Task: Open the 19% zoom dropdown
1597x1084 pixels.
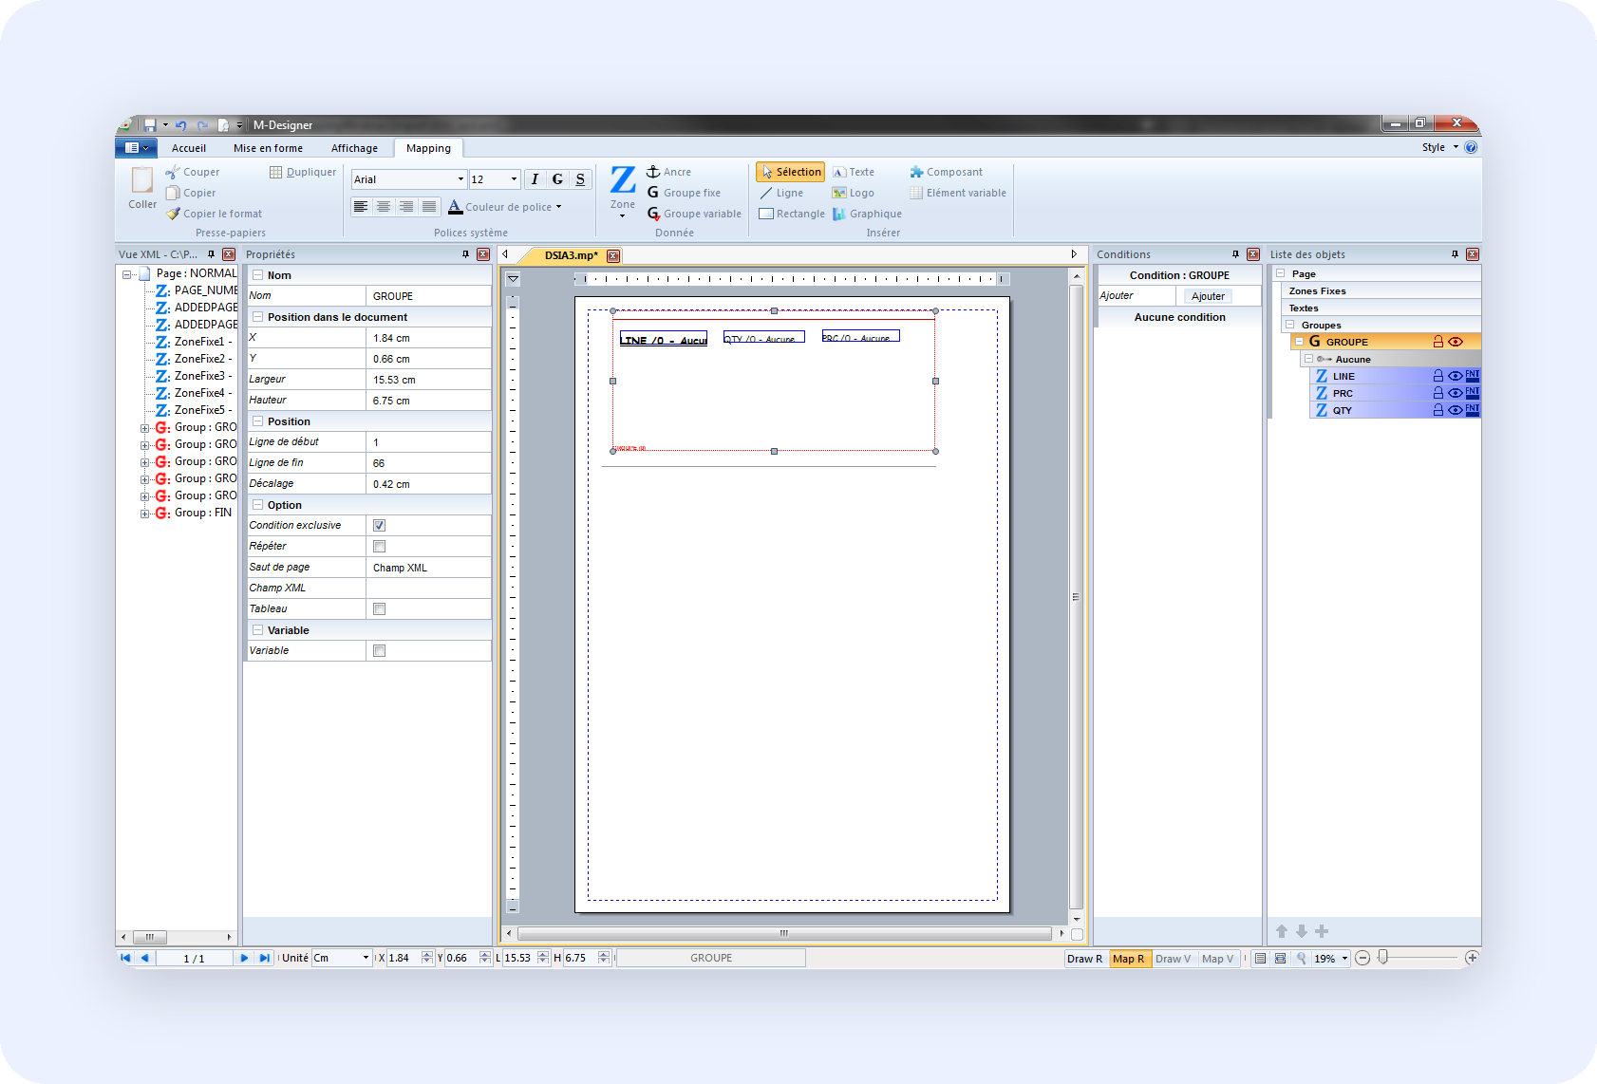Action: click(1344, 958)
